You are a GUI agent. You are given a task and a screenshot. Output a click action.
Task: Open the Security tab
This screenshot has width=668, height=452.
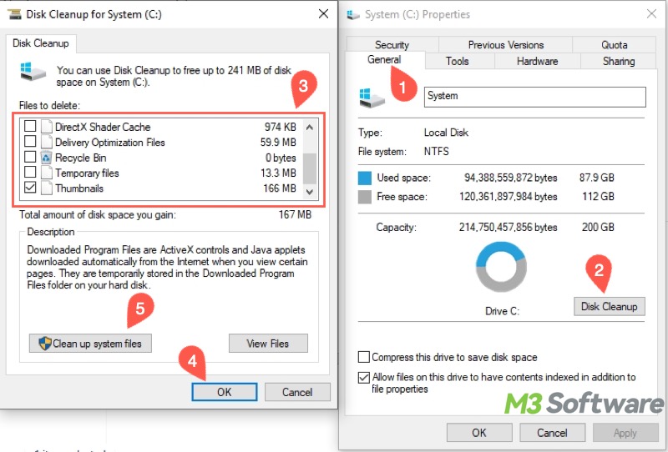point(392,45)
